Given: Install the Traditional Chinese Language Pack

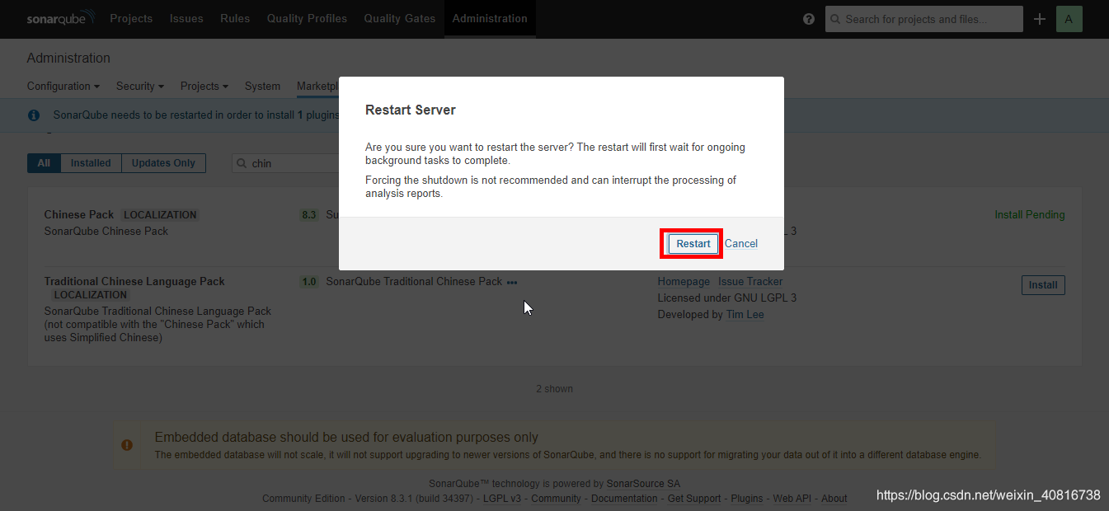Looking at the screenshot, I should click(x=1043, y=285).
